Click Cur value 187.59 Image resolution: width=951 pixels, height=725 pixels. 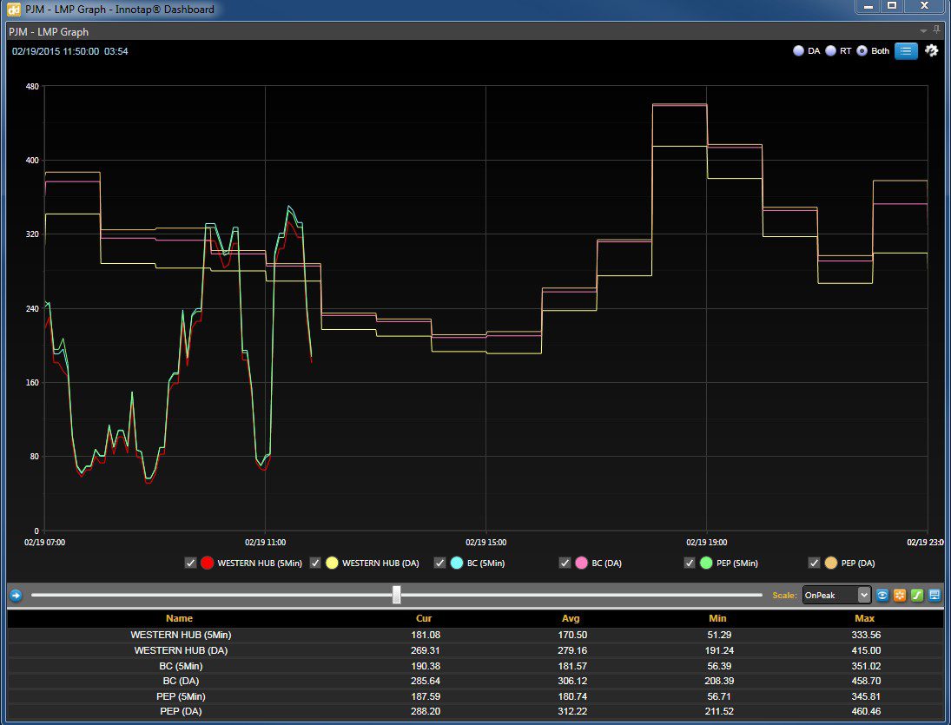(x=426, y=696)
